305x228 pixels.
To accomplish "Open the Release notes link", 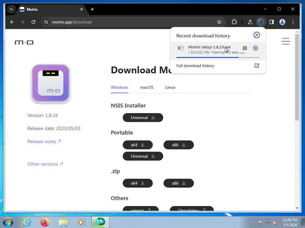I will pyautogui.click(x=44, y=142).
